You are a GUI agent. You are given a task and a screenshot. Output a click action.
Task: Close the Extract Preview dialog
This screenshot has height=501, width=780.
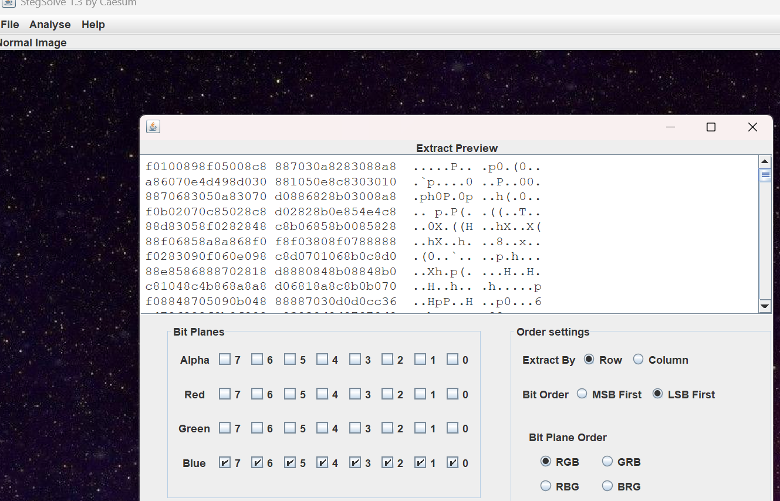(x=752, y=127)
